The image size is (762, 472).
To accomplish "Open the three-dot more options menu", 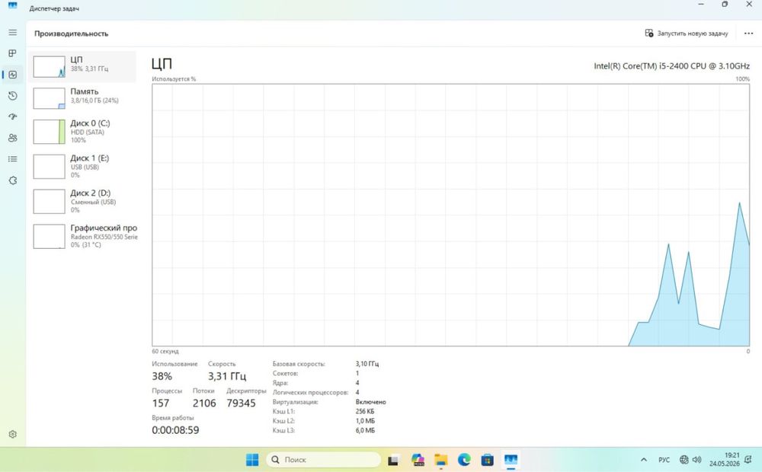I will (748, 33).
